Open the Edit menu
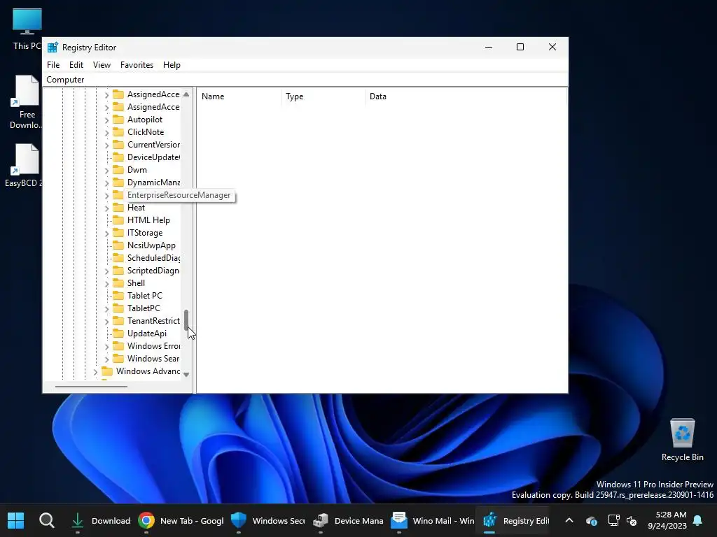The image size is (717, 537). (76, 65)
